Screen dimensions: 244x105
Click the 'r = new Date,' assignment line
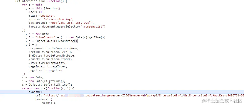[x=33, y=77]
